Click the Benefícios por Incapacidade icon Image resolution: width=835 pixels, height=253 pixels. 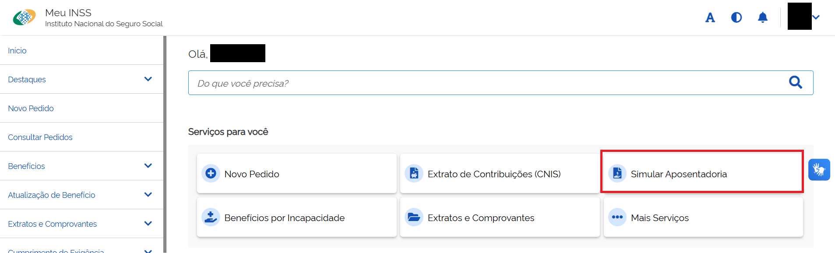pyautogui.click(x=211, y=217)
